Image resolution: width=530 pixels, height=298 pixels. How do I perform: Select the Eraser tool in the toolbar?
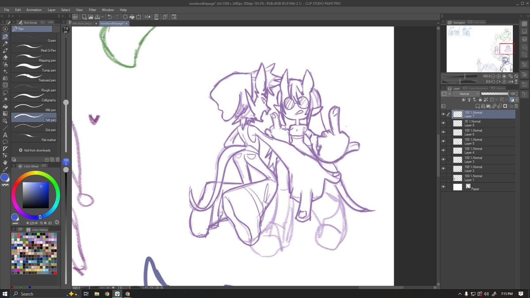(x=5, y=57)
